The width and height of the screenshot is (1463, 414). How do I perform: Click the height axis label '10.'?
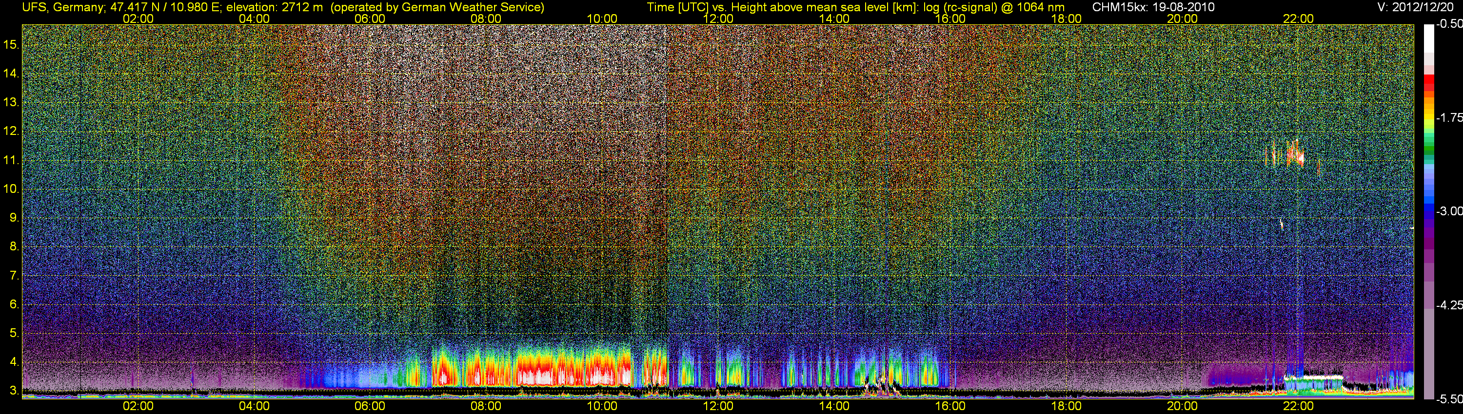point(11,189)
